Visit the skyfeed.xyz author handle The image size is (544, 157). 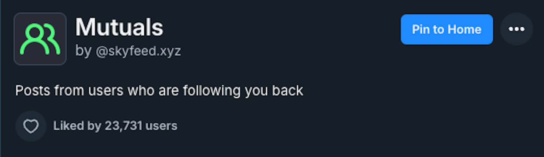click(138, 51)
